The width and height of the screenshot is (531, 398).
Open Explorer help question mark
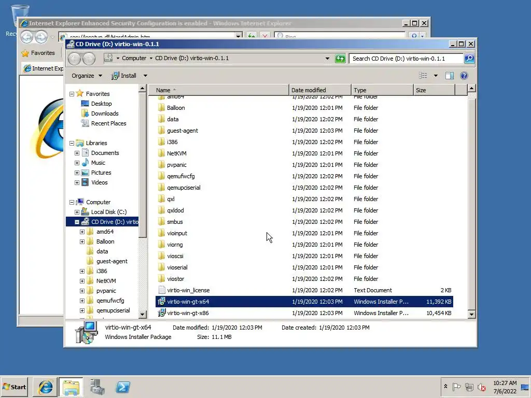click(x=464, y=76)
